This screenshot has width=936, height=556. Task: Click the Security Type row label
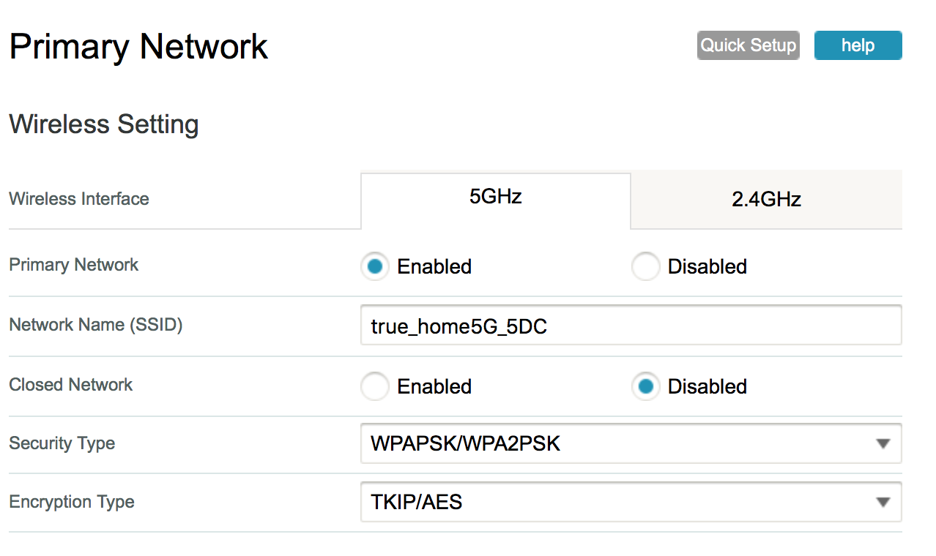[62, 443]
